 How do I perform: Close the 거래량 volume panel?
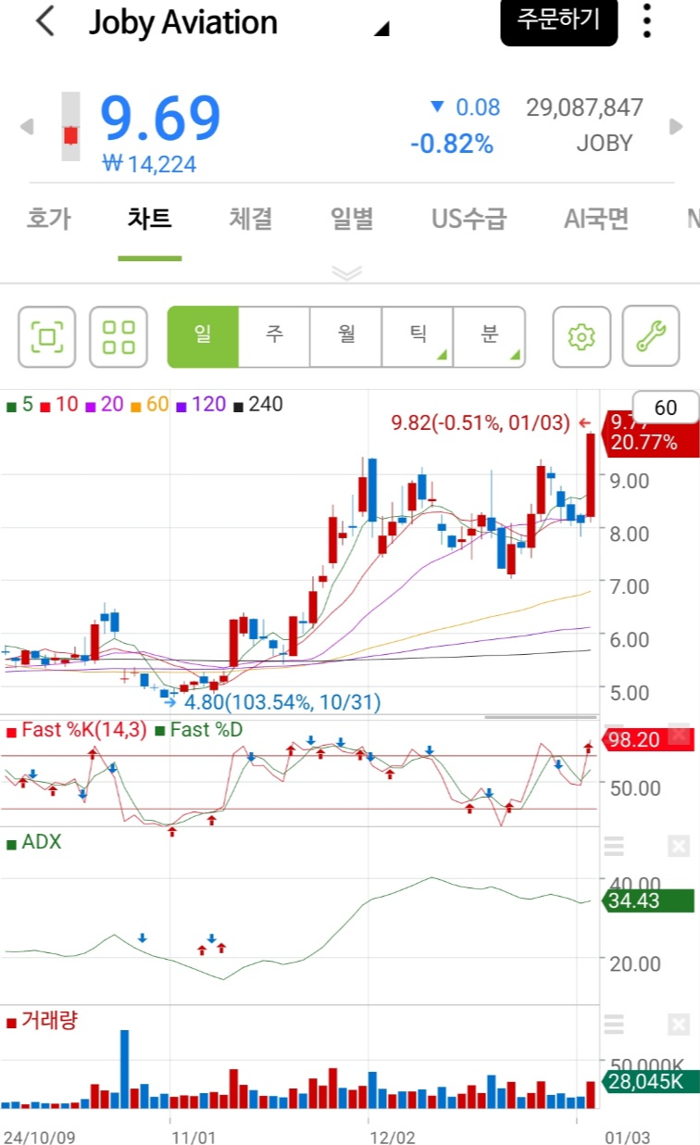679,1024
